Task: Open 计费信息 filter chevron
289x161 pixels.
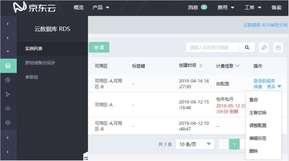Action: click(237, 66)
